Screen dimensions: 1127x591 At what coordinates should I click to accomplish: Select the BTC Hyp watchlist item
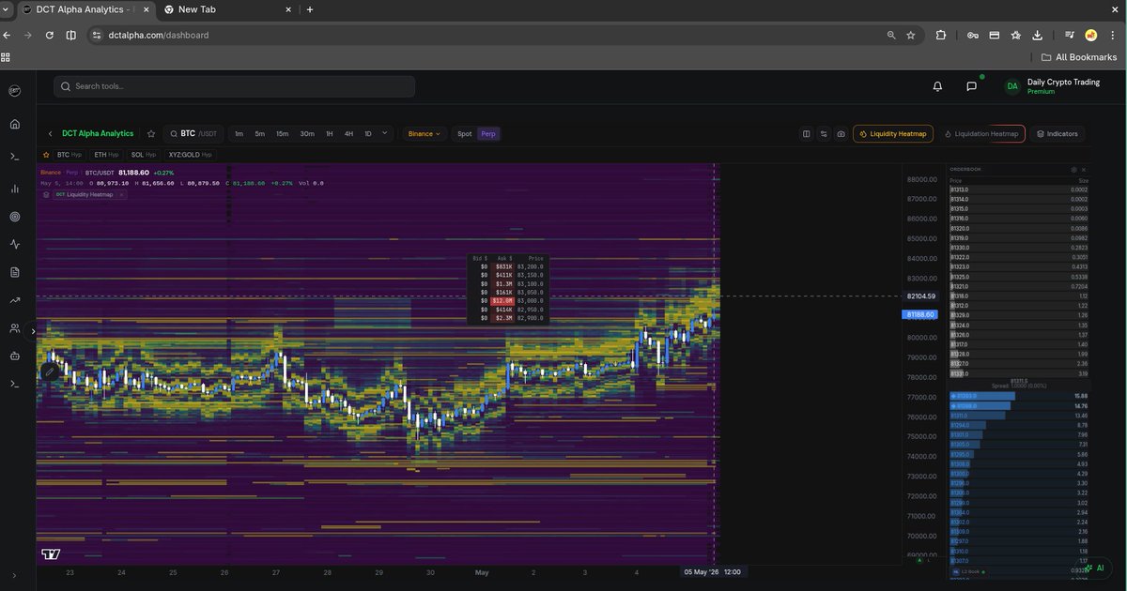[69, 154]
